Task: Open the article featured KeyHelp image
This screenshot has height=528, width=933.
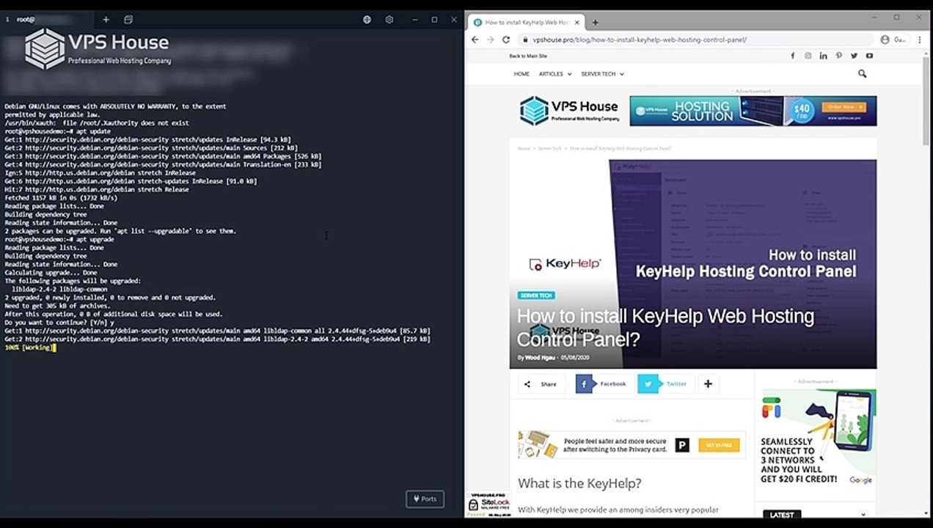Action: tap(692, 264)
